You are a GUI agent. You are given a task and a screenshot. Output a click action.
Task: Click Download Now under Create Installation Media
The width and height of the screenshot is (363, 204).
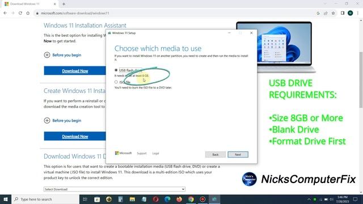(75, 136)
